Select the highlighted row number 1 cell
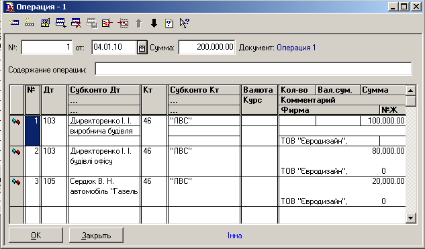 pyautogui.click(x=32, y=131)
